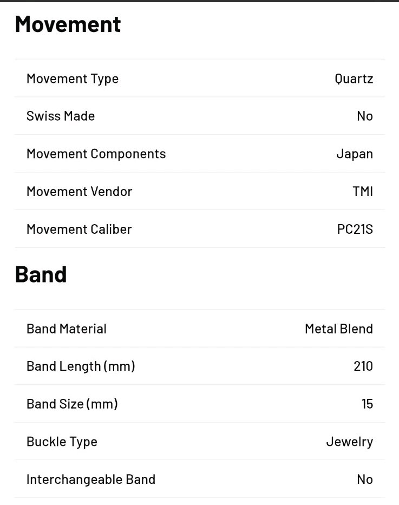
Task: Click the Quartz value
Action: pos(354,79)
